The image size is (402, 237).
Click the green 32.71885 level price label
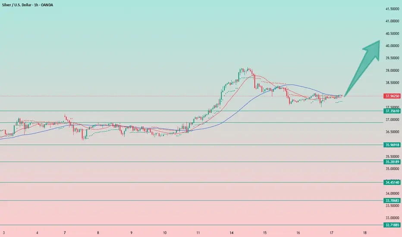392,225
